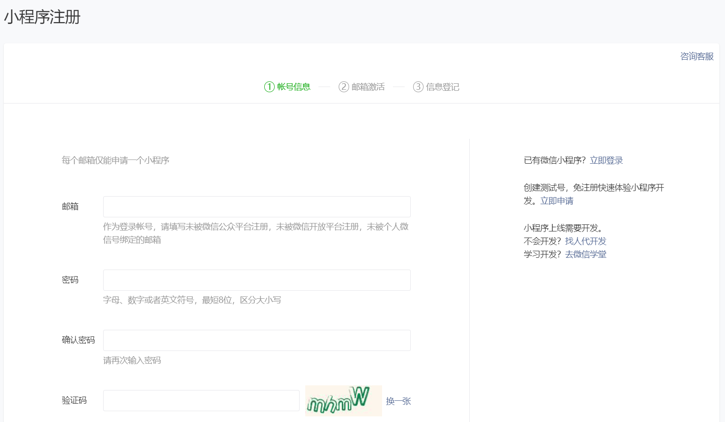Click the 验证码 field label text

point(74,400)
